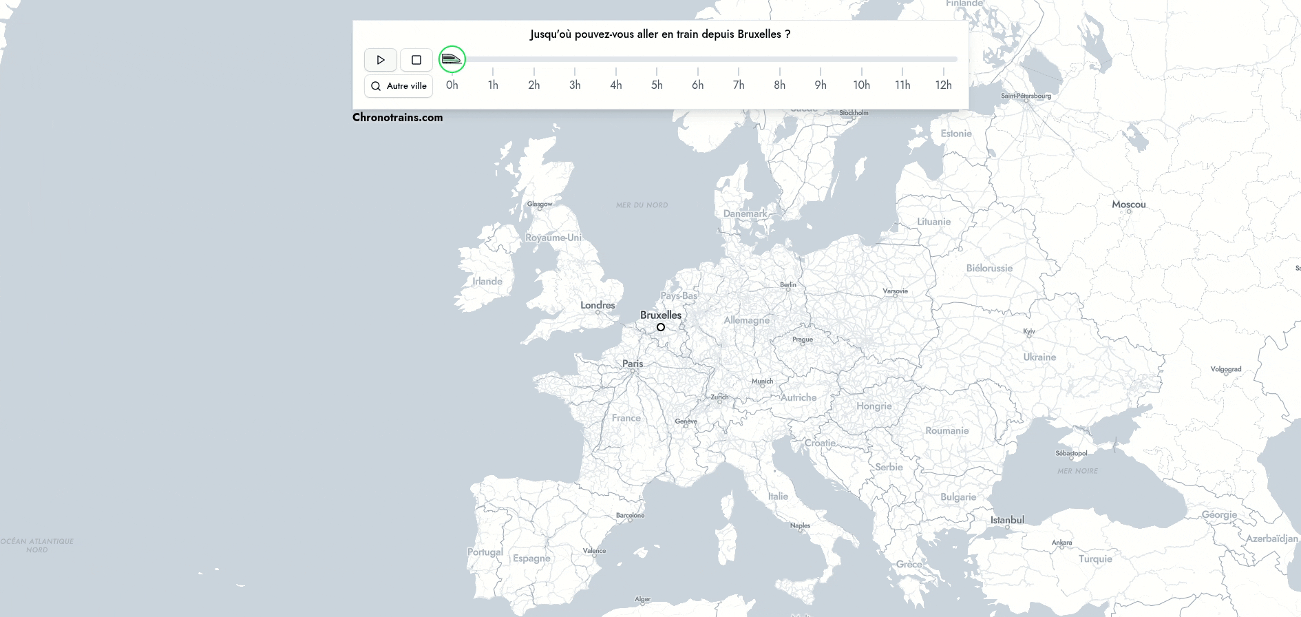Select Istanbul city on the map
Viewport: 1301px width, 617px height.
pyautogui.click(x=1007, y=521)
